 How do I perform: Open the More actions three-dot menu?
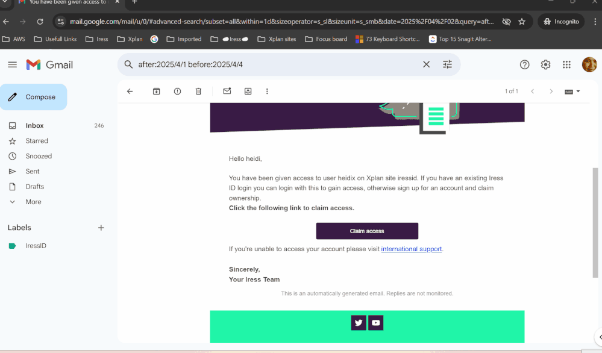pyautogui.click(x=267, y=92)
